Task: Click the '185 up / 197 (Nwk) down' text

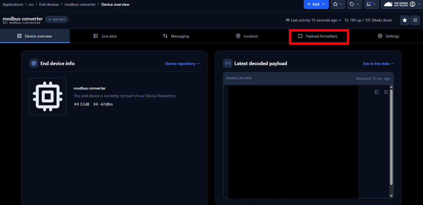Action: click(x=371, y=20)
